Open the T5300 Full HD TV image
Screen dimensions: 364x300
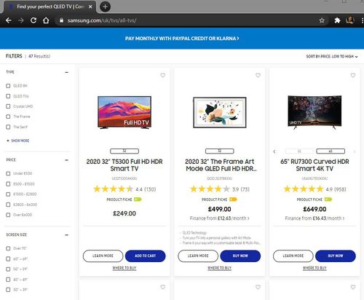click(x=124, y=112)
